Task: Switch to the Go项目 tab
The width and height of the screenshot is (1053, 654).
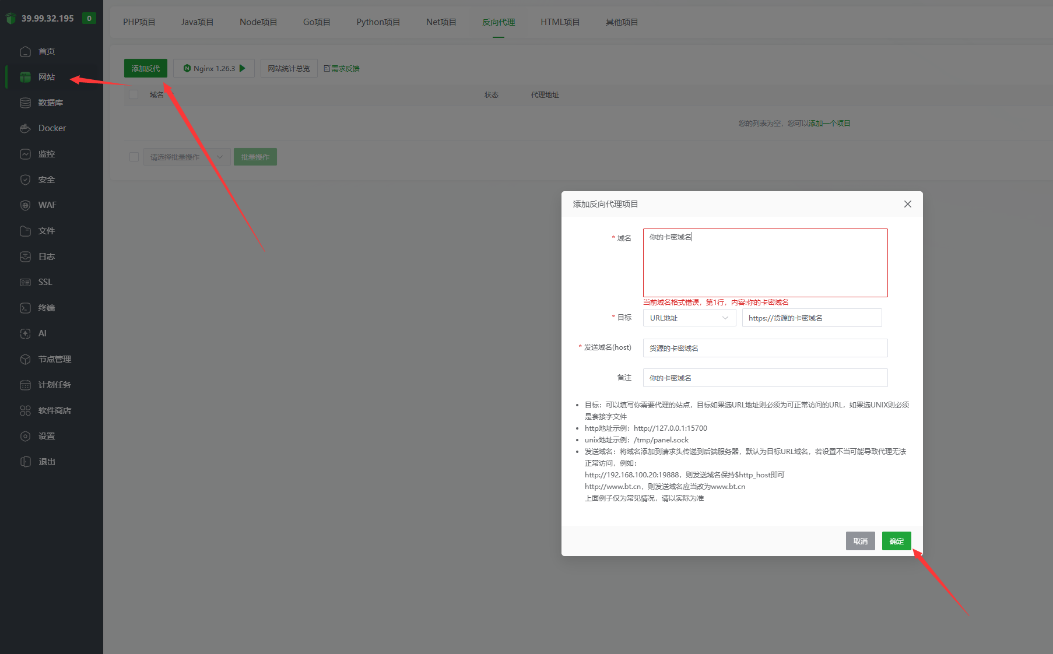Action: pyautogui.click(x=317, y=22)
